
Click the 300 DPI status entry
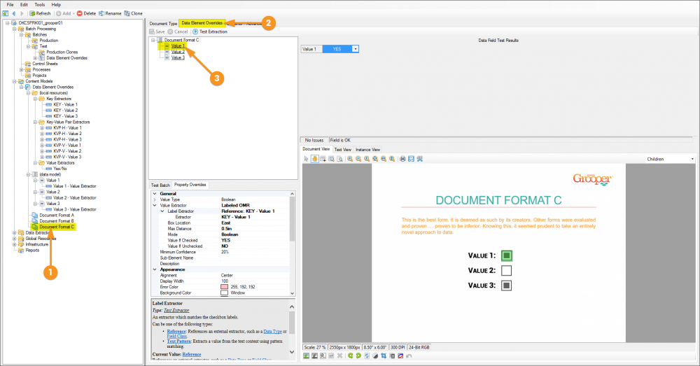pos(398,347)
